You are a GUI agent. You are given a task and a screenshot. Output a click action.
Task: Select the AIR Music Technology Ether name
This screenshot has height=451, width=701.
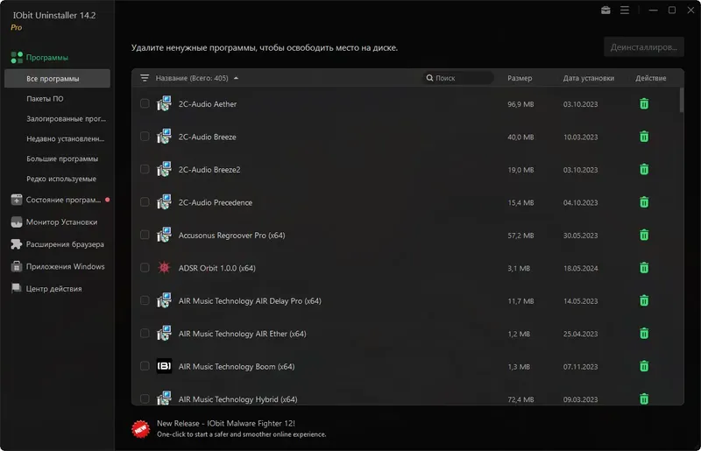click(x=243, y=334)
